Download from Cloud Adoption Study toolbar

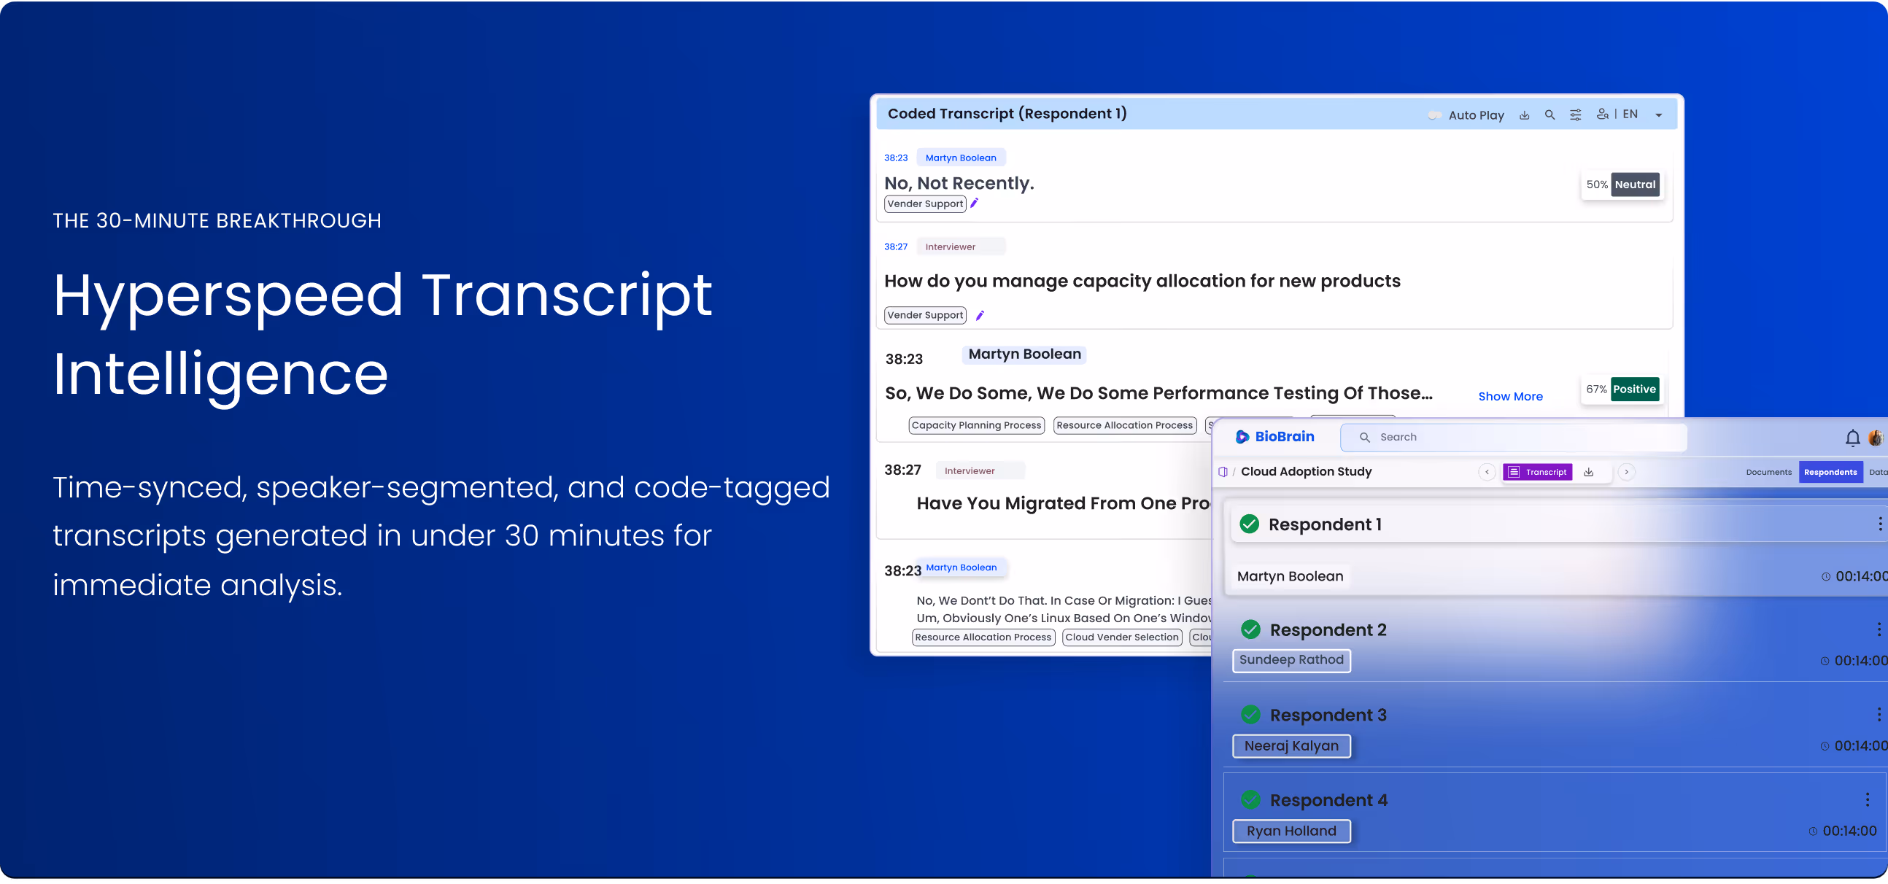(1588, 472)
